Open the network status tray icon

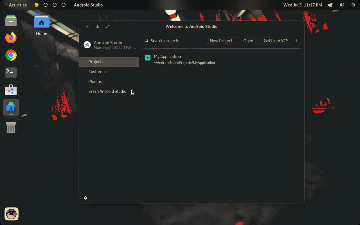[330, 5]
